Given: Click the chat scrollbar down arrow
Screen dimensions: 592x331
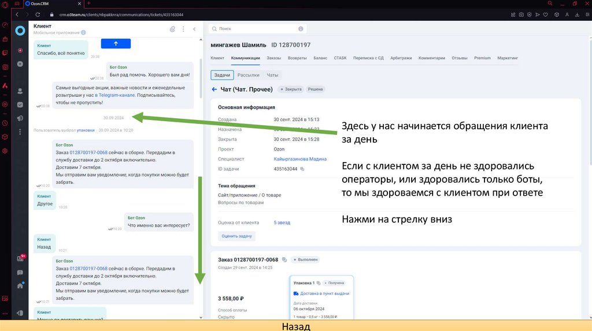Looking at the screenshot, I should 201,317.
